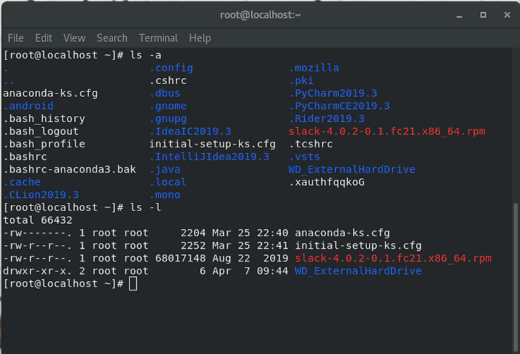Viewport: 520px width, 354px height.
Task: Click the cursor at the last prompt
Action: tap(133, 284)
